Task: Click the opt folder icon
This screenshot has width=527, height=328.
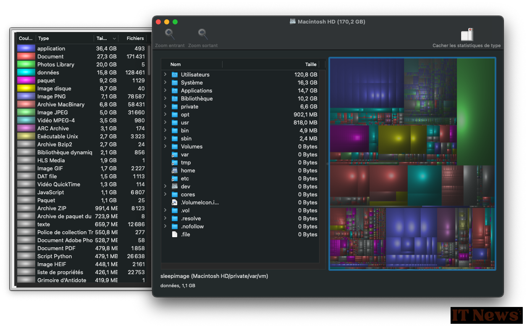Action: 175,114
